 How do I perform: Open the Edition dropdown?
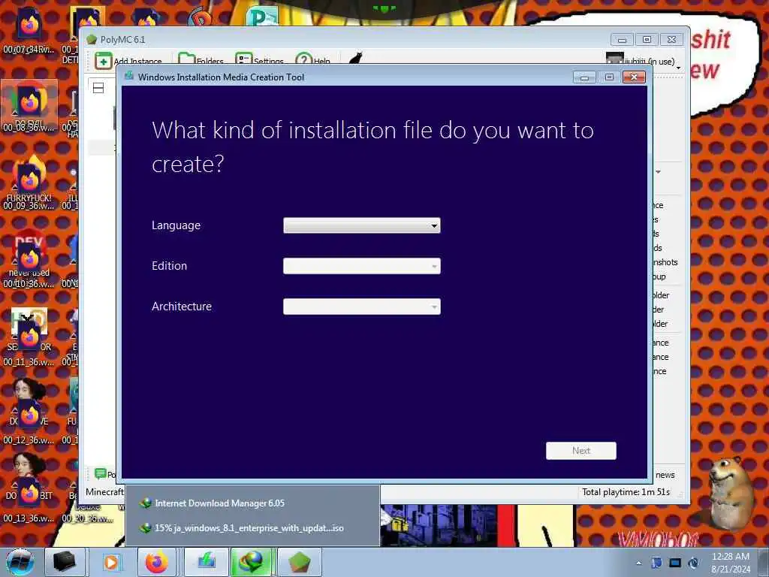tap(361, 266)
